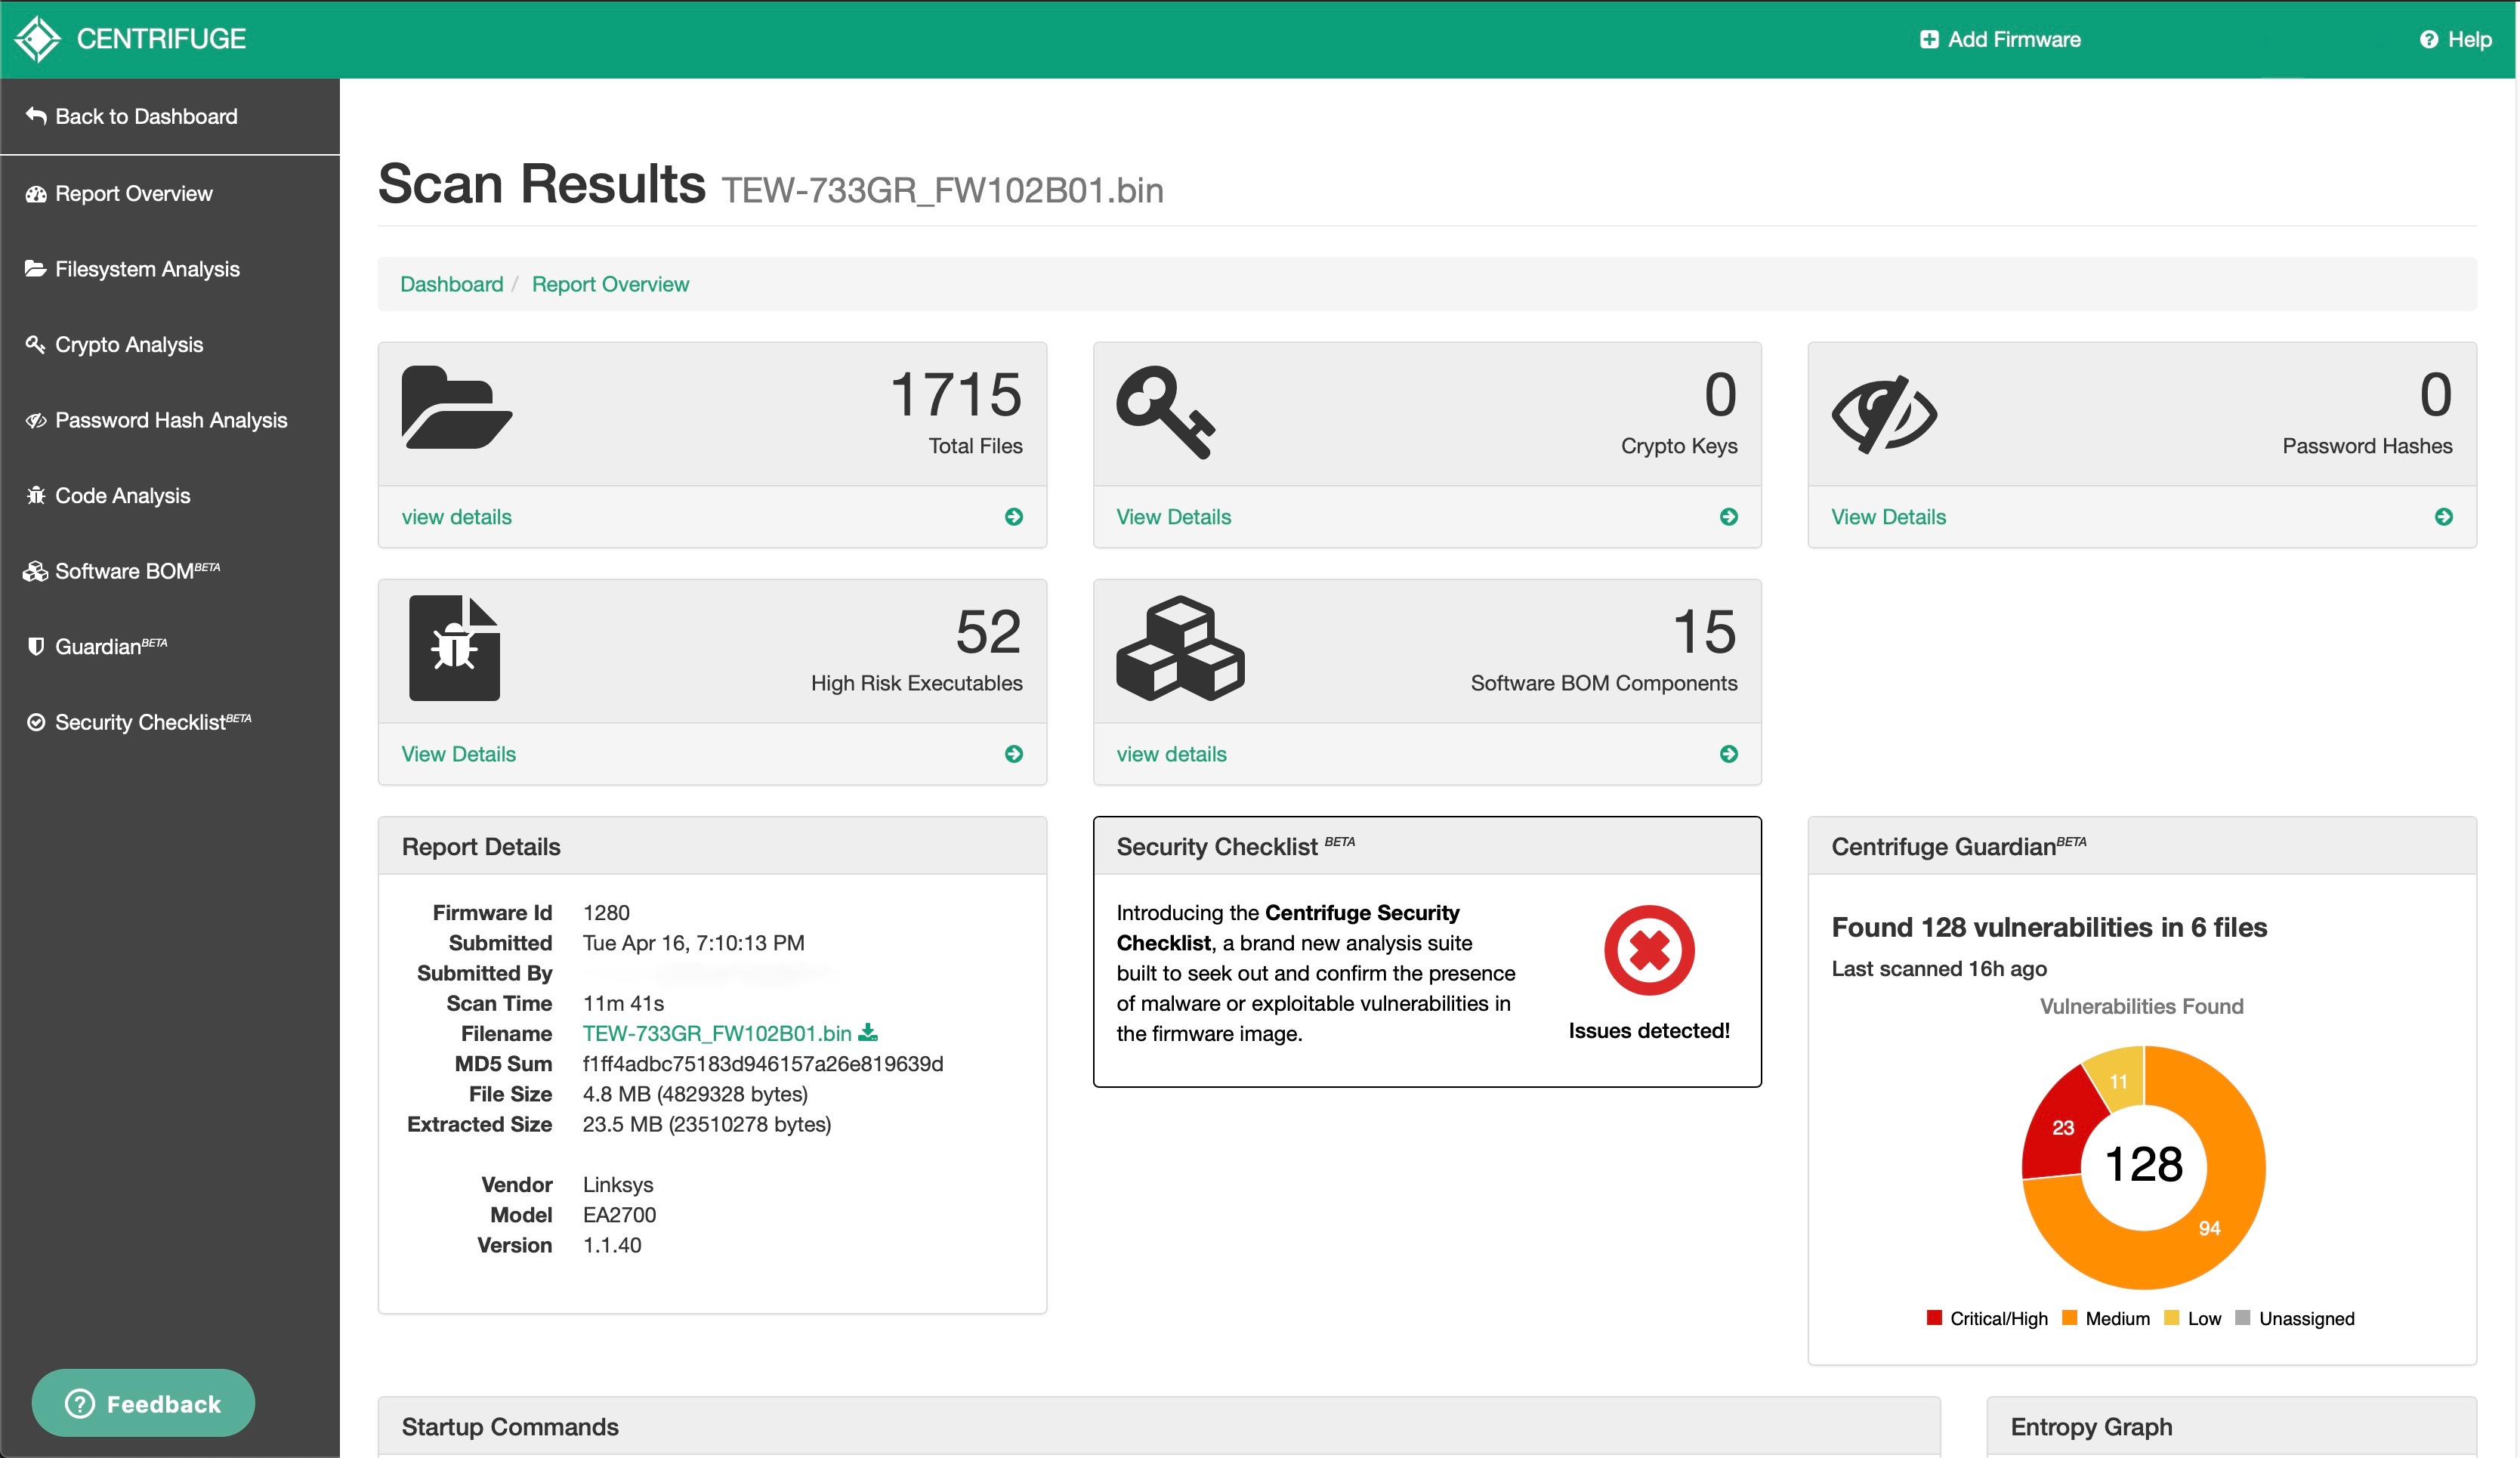
Task: Toggle Critical/High legend in vulnerabilities chart
Action: 1987,1318
